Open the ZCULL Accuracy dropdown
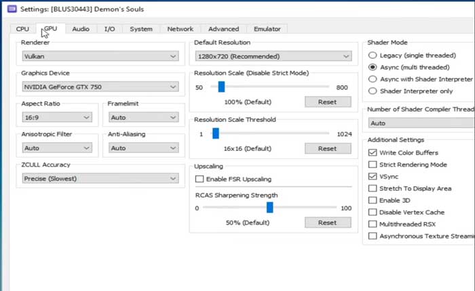This screenshot has width=475, height=291. tap(100, 178)
